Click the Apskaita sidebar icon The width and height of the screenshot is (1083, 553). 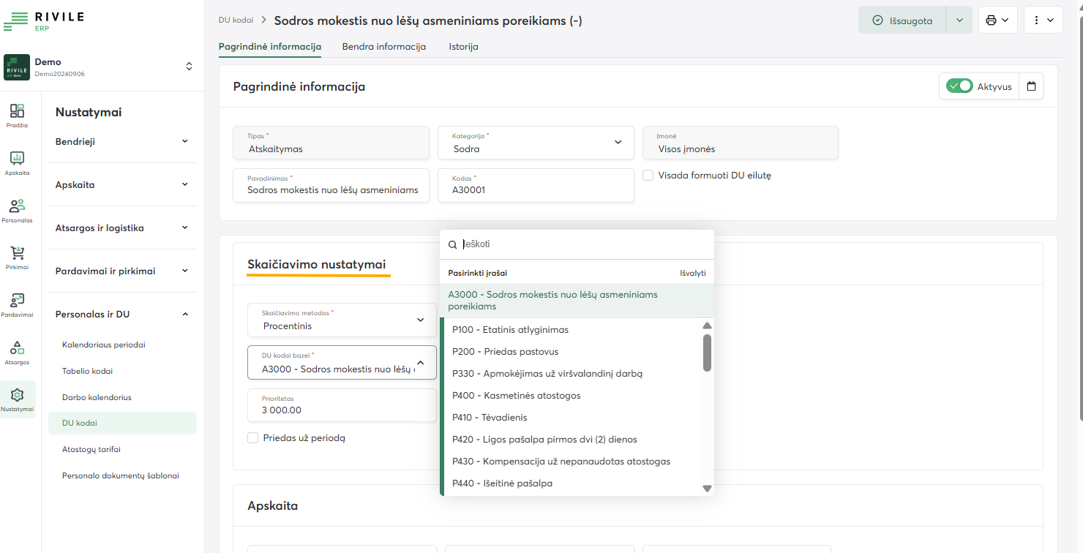pos(17,159)
